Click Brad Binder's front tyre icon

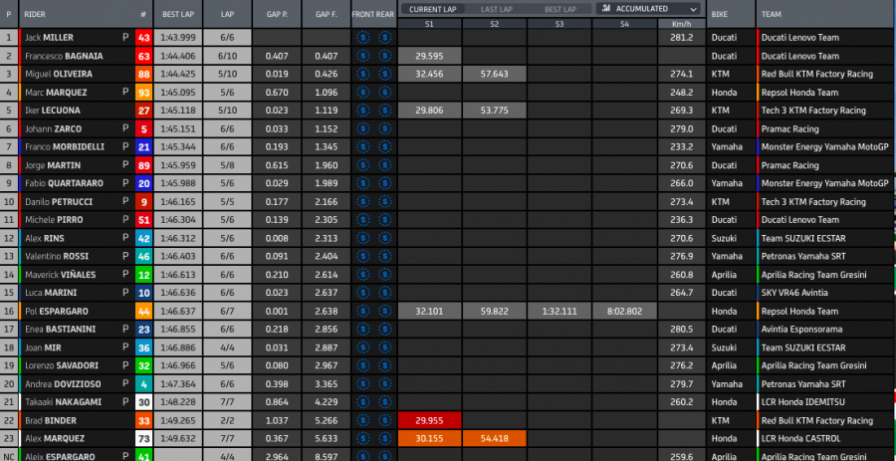click(x=364, y=420)
